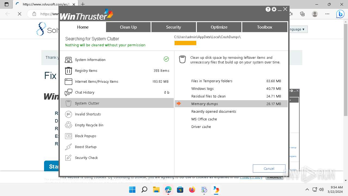
Task: Open the Optimize tab
Action: pyautogui.click(x=219, y=27)
